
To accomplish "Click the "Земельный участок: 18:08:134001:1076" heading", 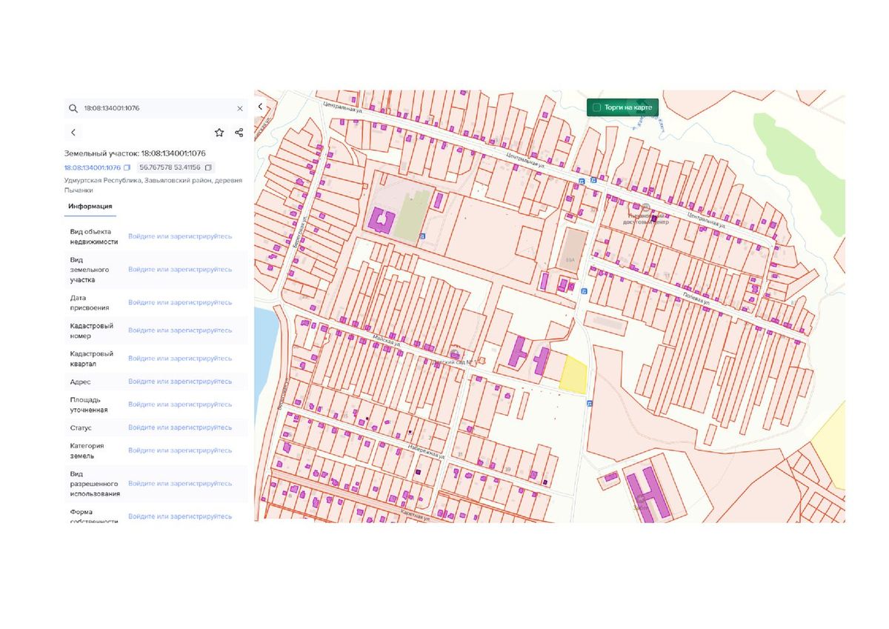I will coord(135,153).
